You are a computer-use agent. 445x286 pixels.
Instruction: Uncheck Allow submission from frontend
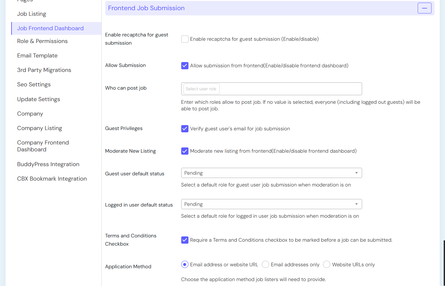(185, 66)
